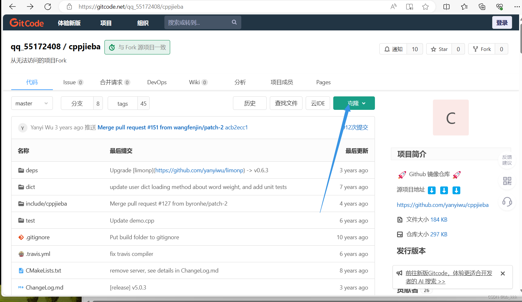View site info via the lock icon

[69, 7]
